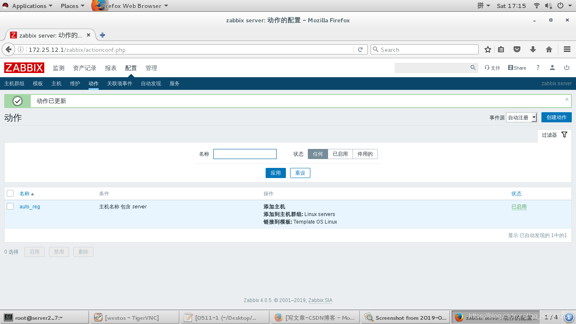Select all actions header checkbox
The height and width of the screenshot is (324, 576).
tap(10, 193)
